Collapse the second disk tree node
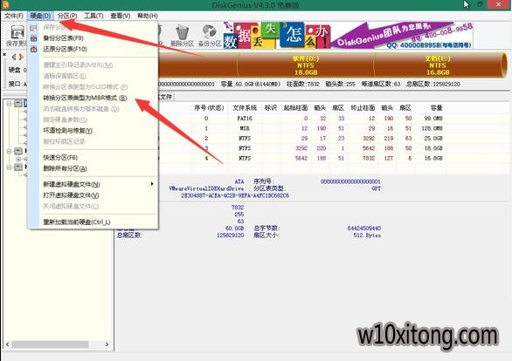 (x=9, y=151)
